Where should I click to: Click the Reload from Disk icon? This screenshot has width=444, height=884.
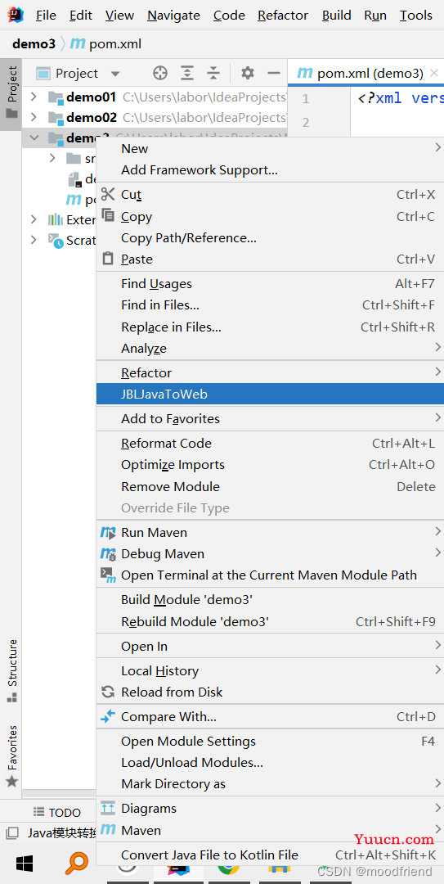pos(107,692)
